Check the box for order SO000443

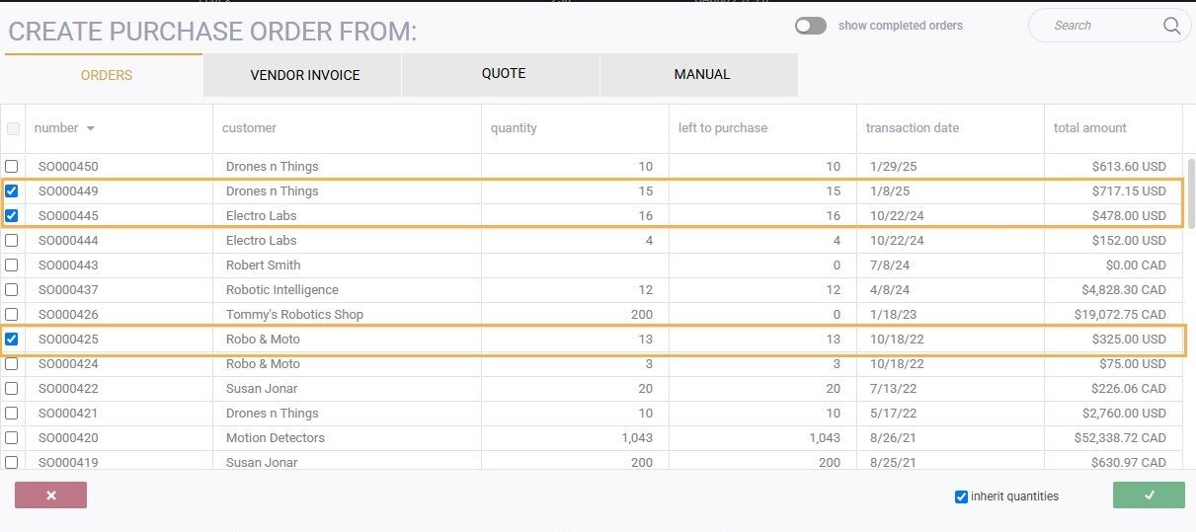pos(12,265)
